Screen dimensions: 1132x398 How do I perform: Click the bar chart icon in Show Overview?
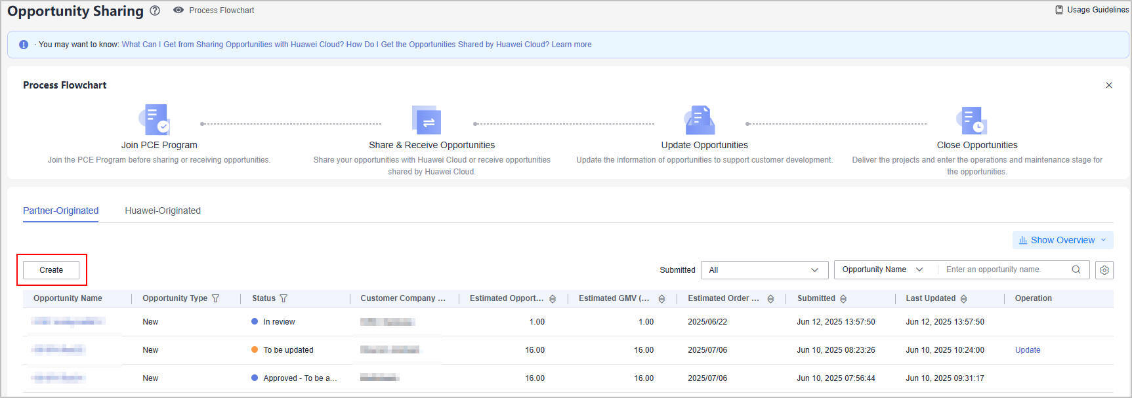coord(1023,241)
